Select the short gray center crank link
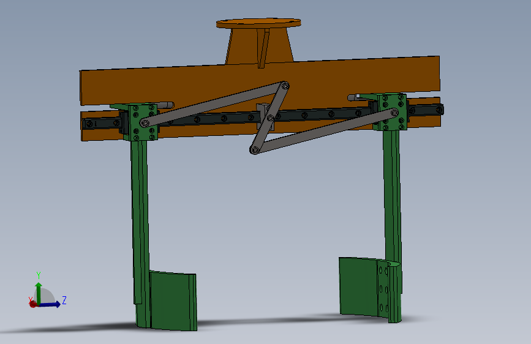The width and height of the screenshot is (531, 344). tap(270, 118)
